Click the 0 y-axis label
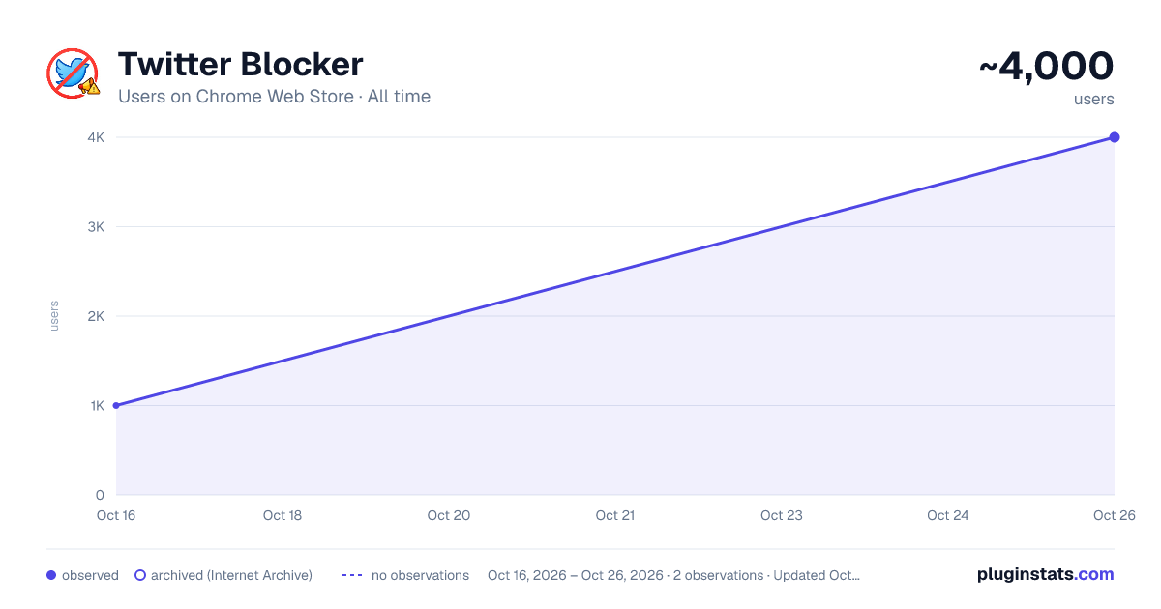The width and height of the screenshot is (1161, 609). click(100, 495)
